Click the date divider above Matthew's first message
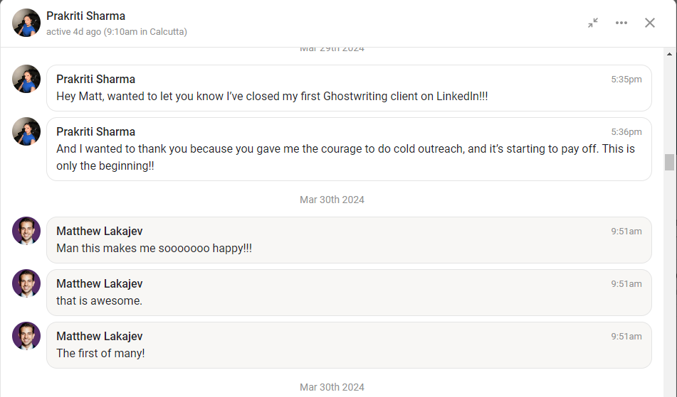This screenshot has height=397, width=677. click(x=332, y=200)
